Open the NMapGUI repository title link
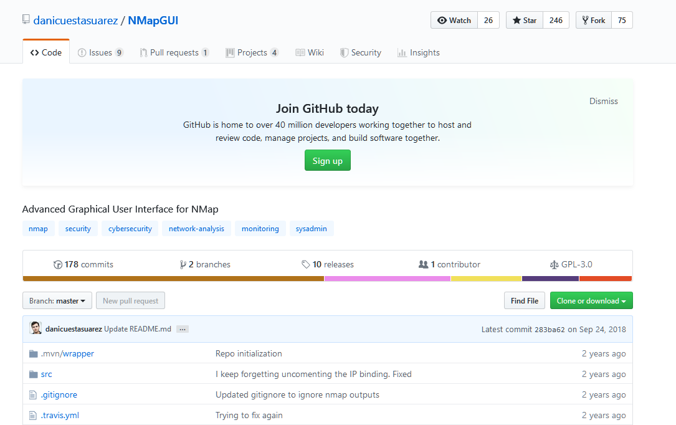The image size is (676, 425). click(x=153, y=21)
